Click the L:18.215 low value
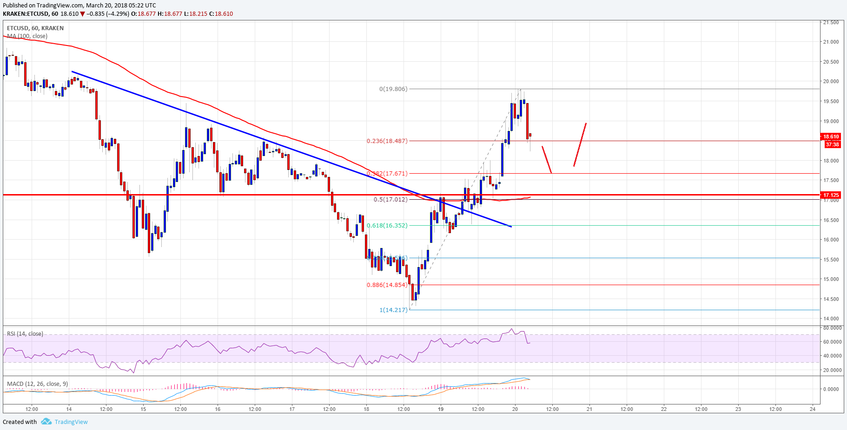The height and width of the screenshot is (430, 847). coord(195,14)
